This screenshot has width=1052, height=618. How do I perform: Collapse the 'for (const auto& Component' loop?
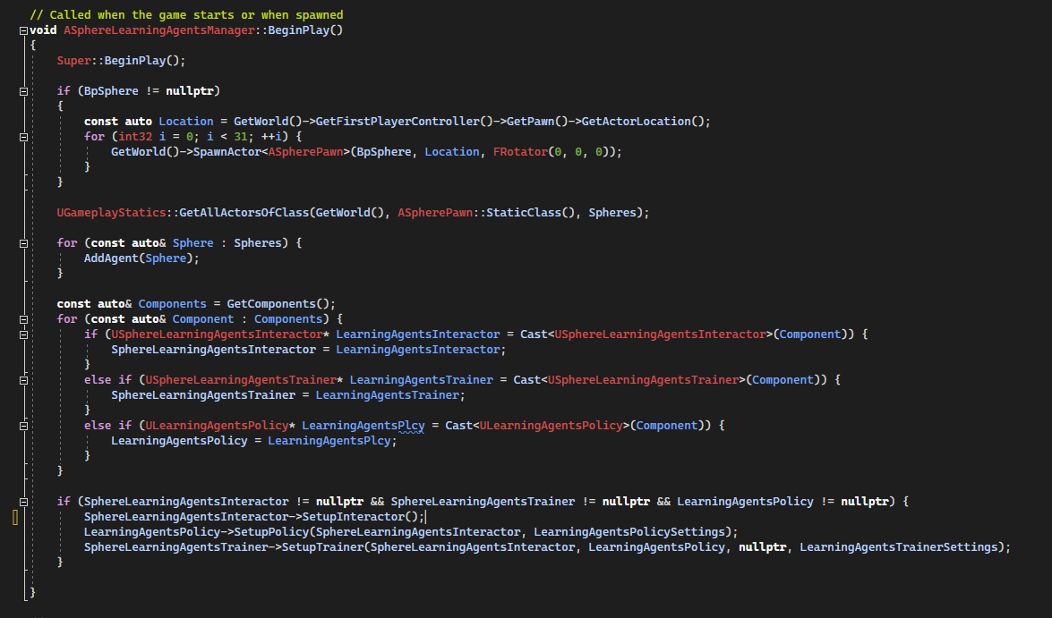pyautogui.click(x=23, y=319)
